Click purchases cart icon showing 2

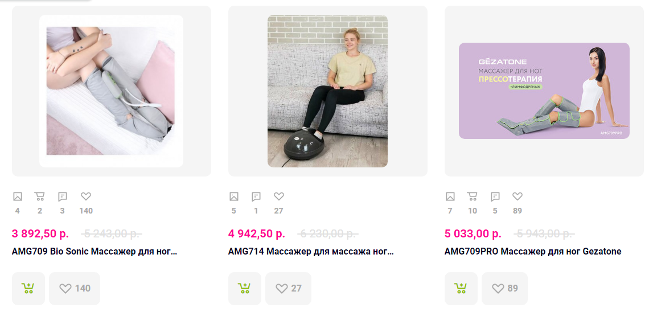click(39, 196)
